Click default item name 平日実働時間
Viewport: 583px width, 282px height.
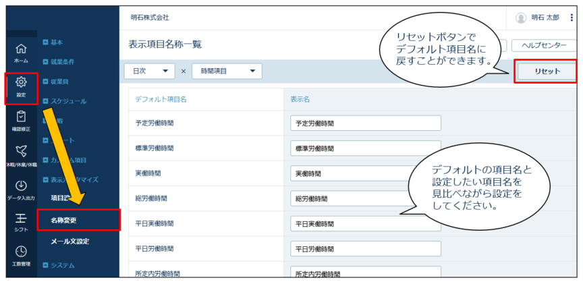click(x=155, y=224)
